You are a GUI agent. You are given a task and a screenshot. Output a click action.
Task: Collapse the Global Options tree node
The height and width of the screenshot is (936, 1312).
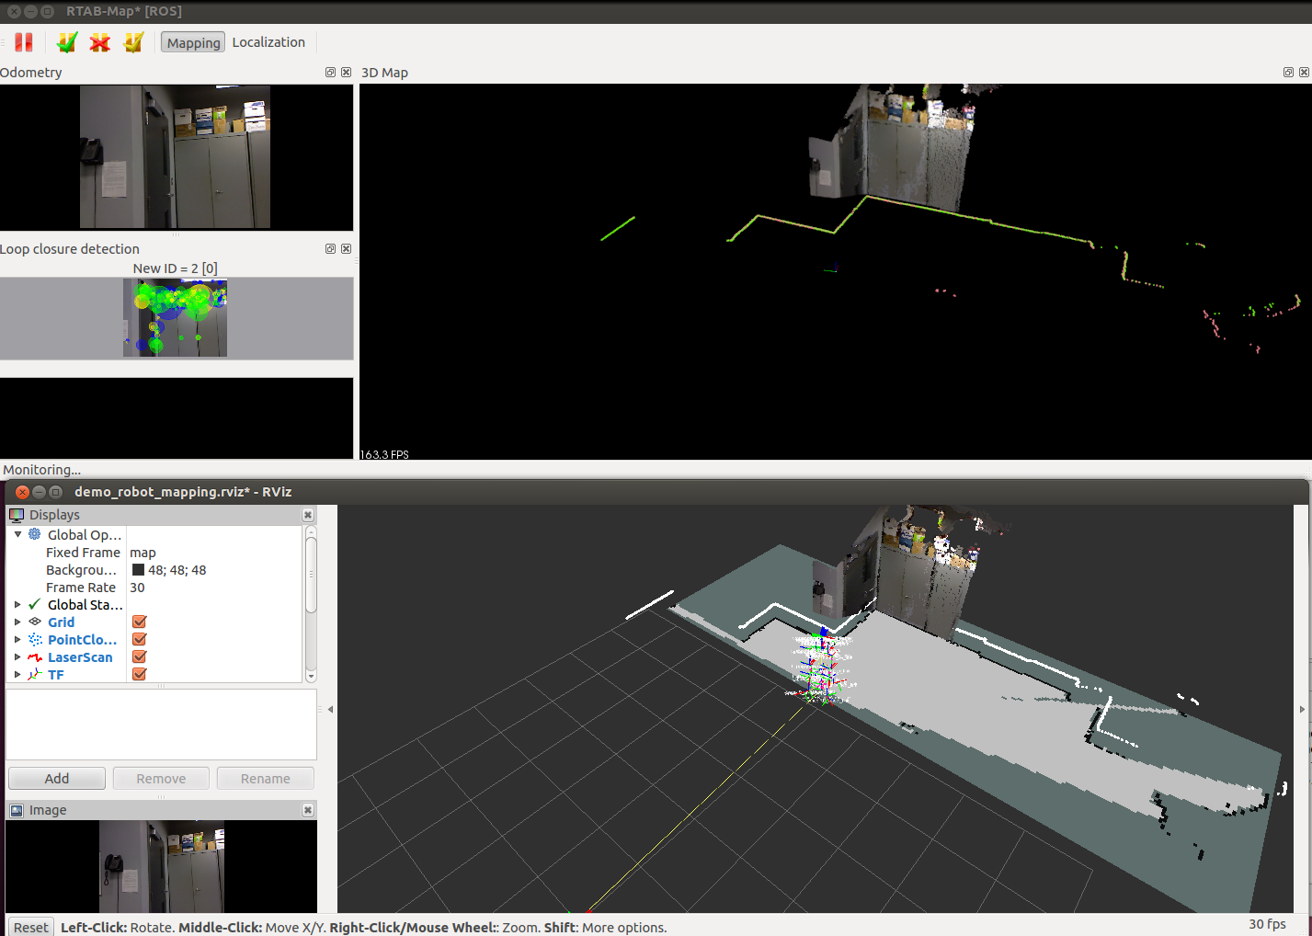[17, 535]
